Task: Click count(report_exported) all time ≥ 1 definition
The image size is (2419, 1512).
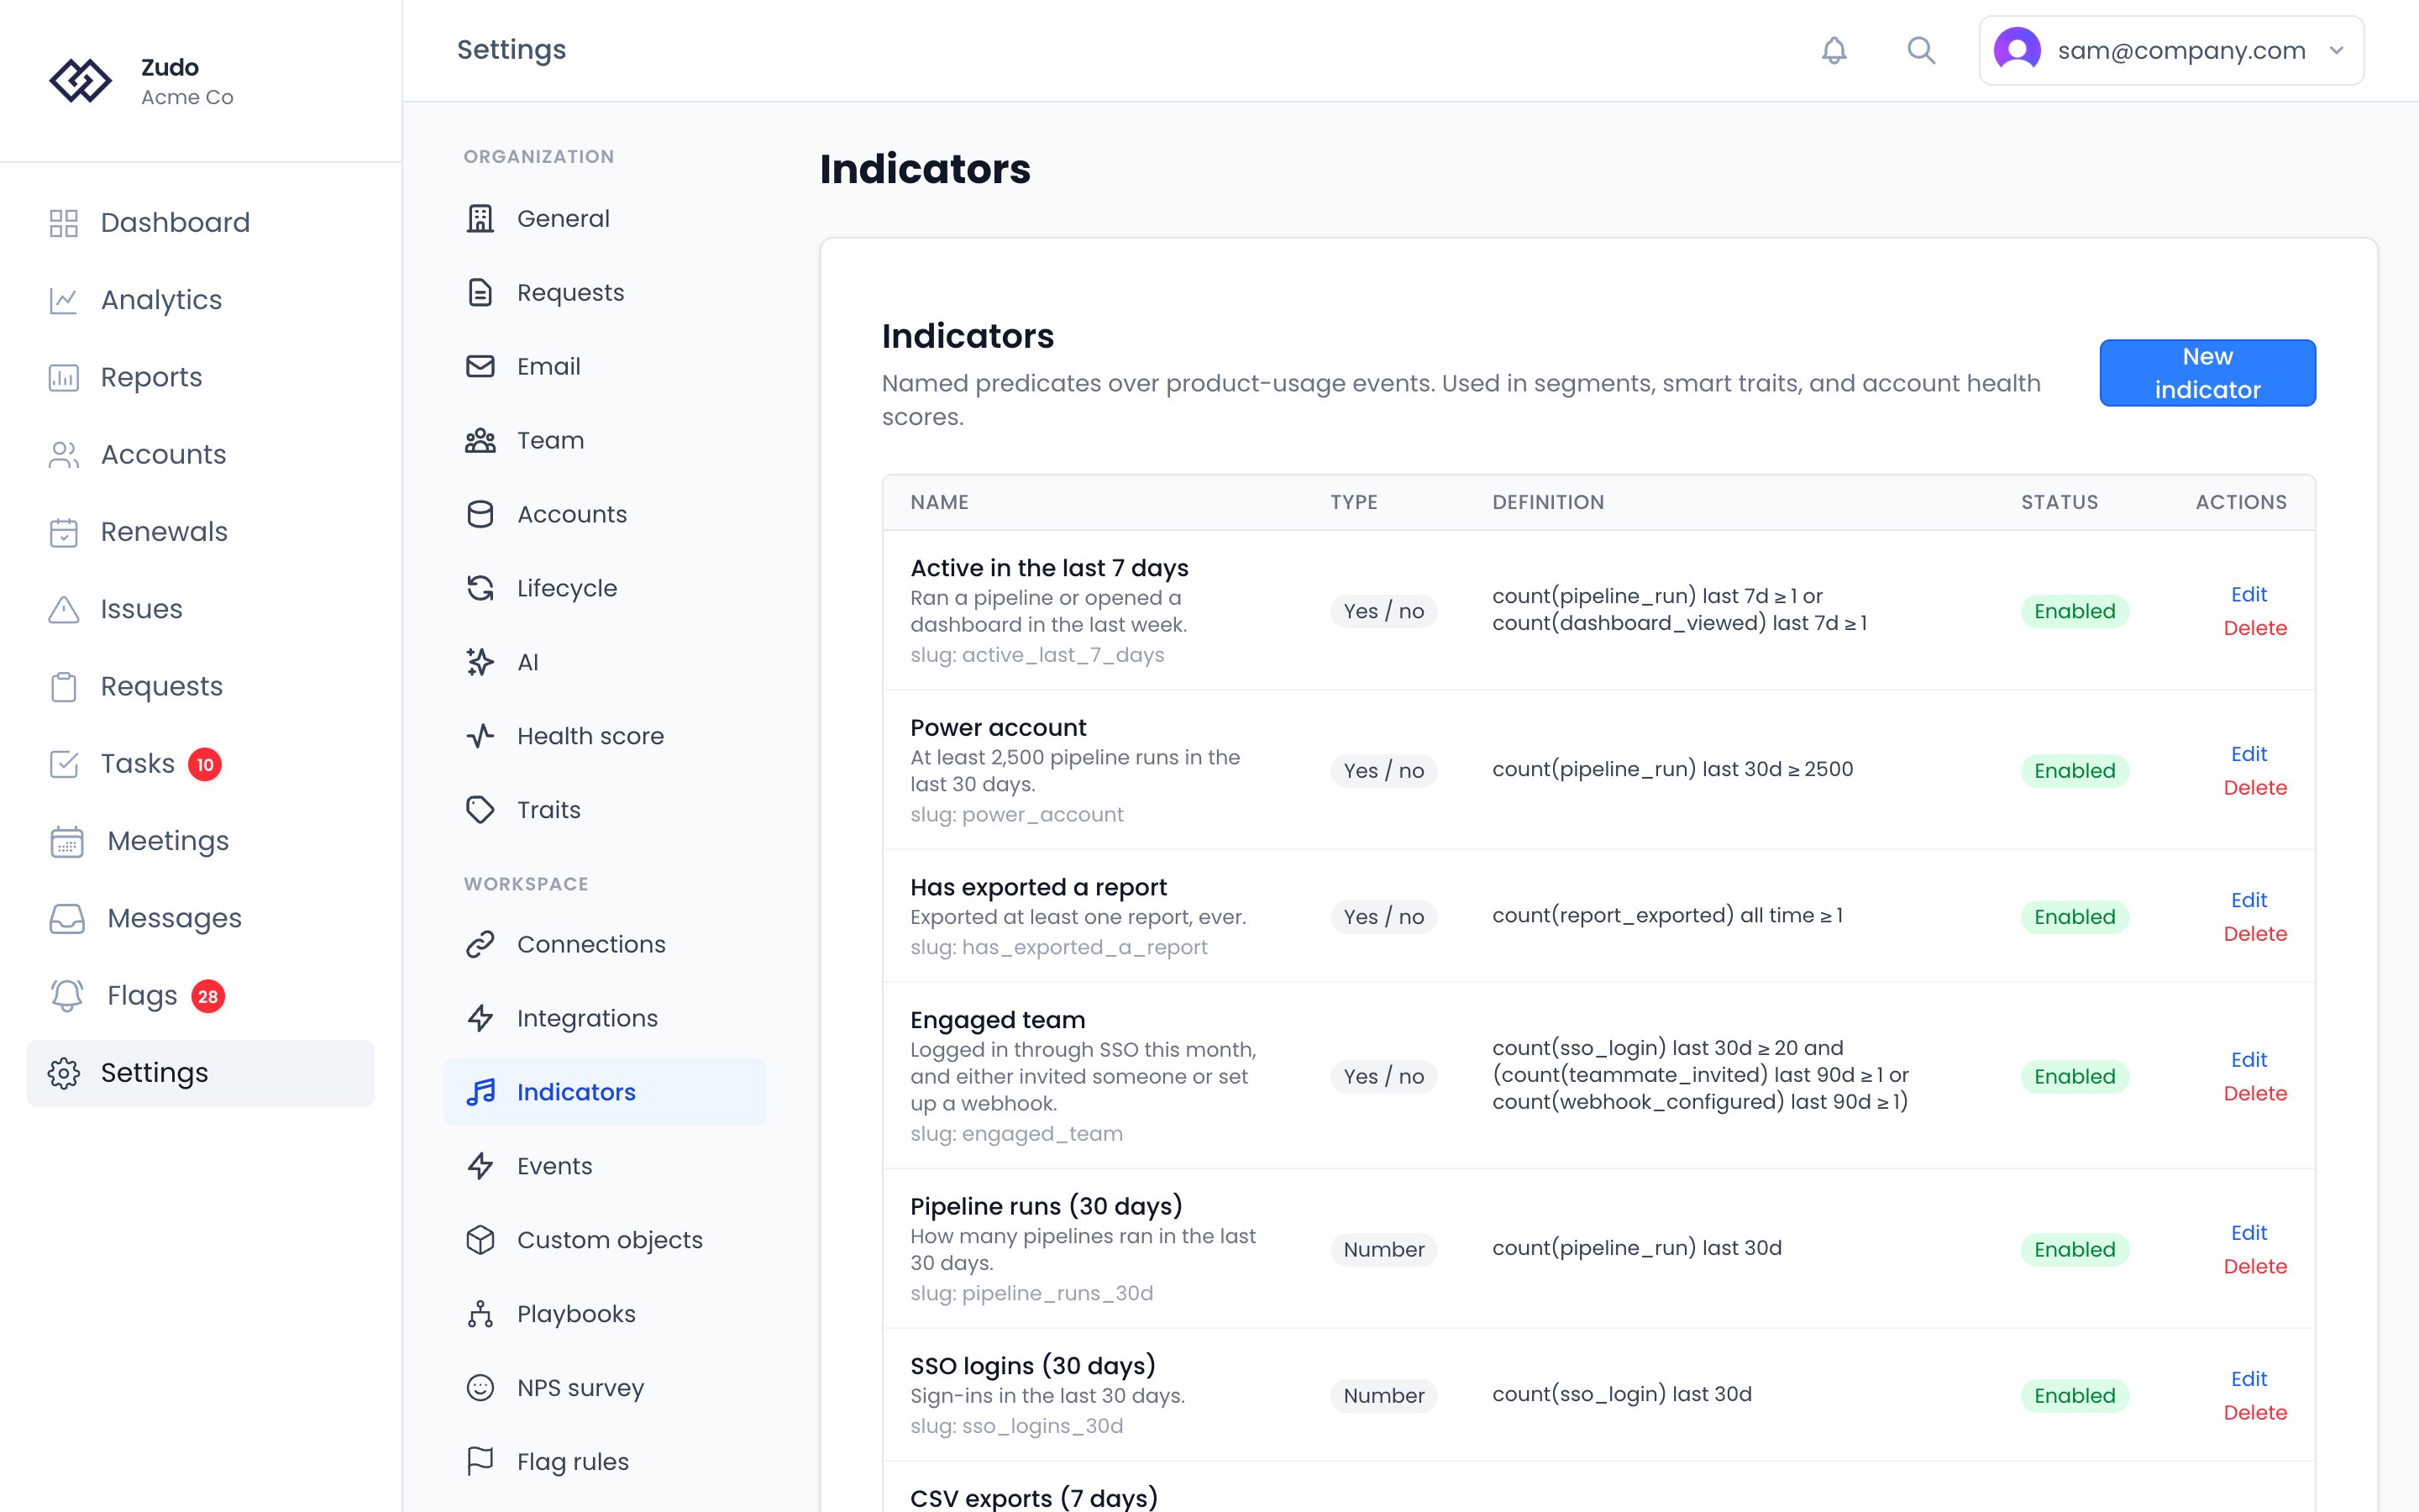Action: pyautogui.click(x=1667, y=916)
